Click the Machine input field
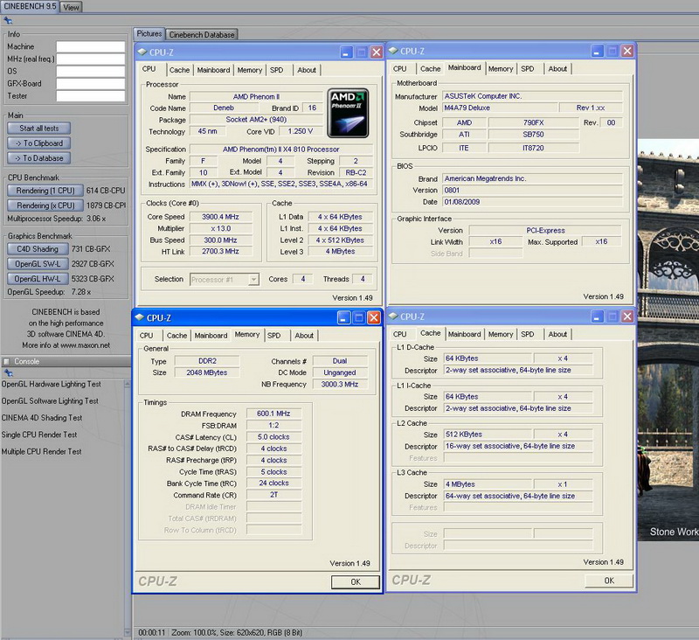Image resolution: width=699 pixels, height=640 pixels. point(92,47)
